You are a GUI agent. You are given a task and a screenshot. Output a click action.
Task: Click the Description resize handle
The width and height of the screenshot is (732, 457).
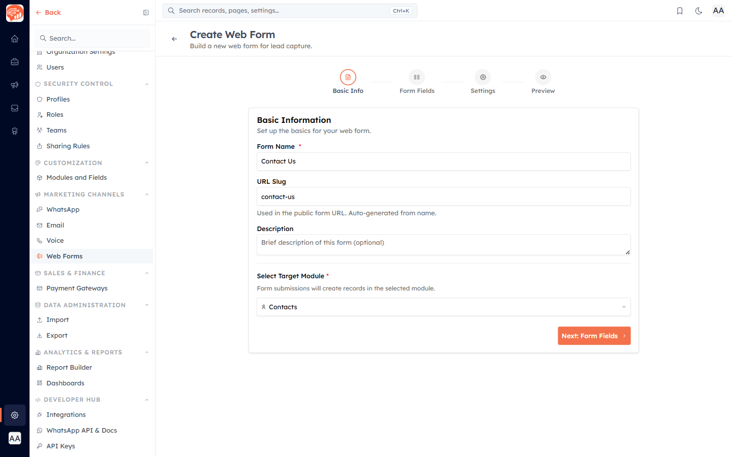pos(628,252)
